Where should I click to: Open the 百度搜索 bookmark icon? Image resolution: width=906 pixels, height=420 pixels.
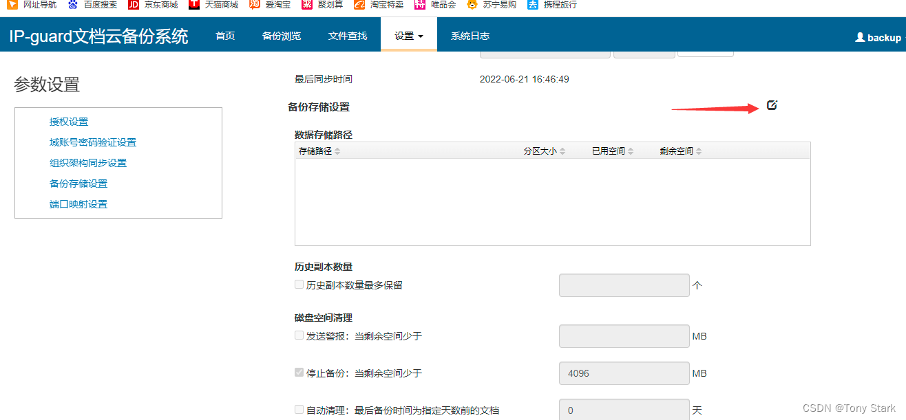pos(73,5)
